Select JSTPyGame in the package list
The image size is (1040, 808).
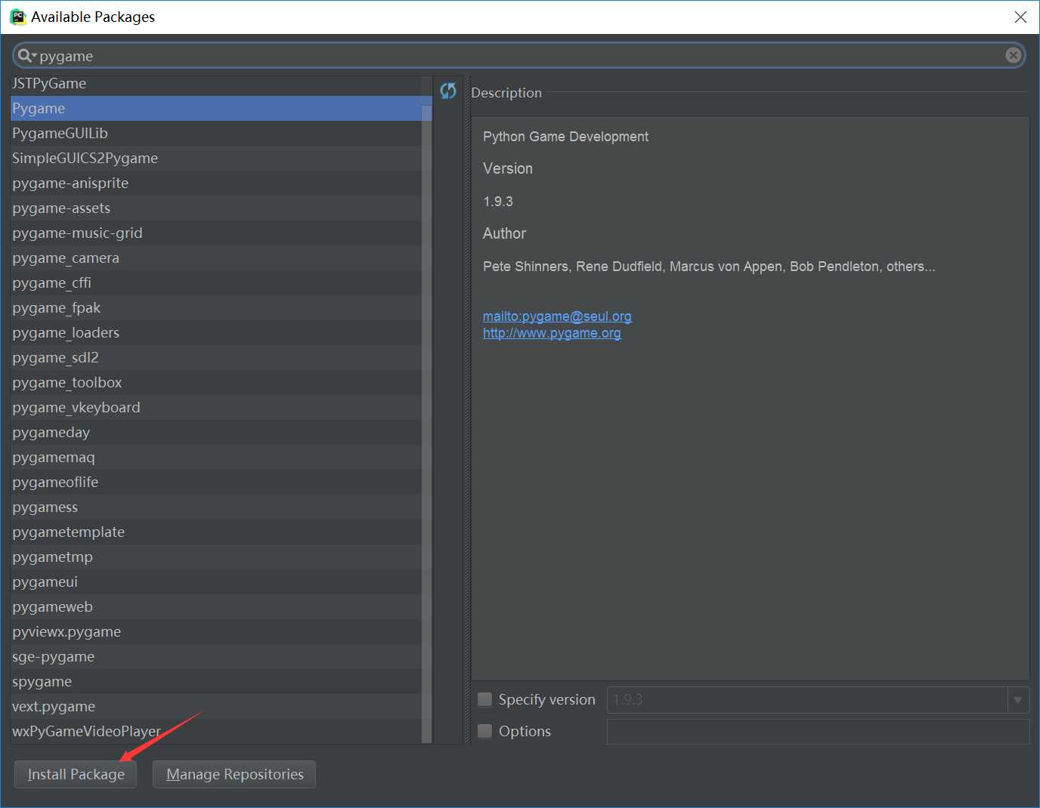pyautogui.click(x=216, y=83)
